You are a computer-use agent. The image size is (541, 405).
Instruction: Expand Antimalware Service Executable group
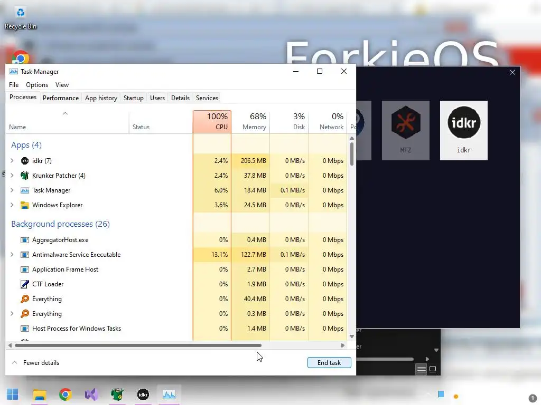click(12, 255)
